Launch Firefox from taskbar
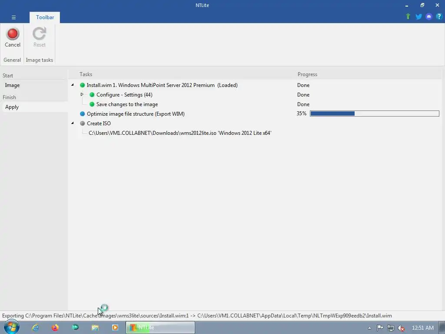The image size is (445, 334). [x=55, y=327]
